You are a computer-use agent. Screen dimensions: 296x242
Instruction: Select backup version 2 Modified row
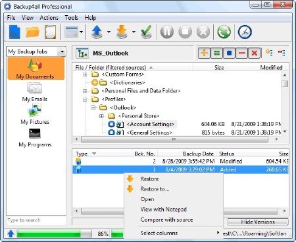[x=180, y=162]
